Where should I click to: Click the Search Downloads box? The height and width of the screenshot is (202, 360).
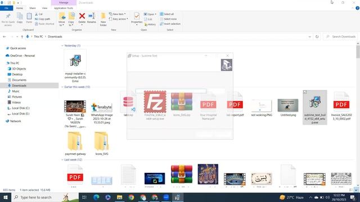click(341, 36)
